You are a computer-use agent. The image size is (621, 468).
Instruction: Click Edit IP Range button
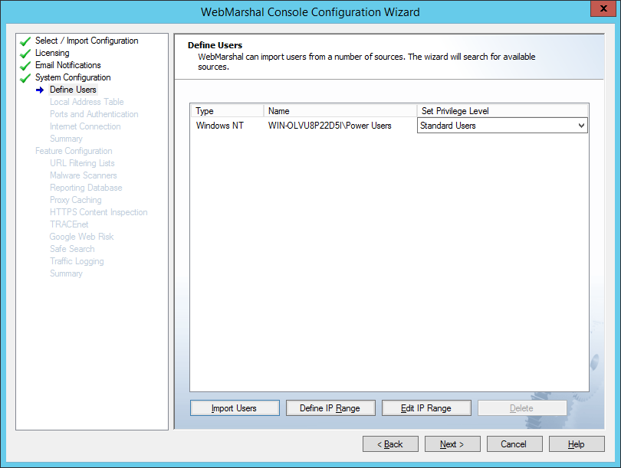(x=426, y=408)
